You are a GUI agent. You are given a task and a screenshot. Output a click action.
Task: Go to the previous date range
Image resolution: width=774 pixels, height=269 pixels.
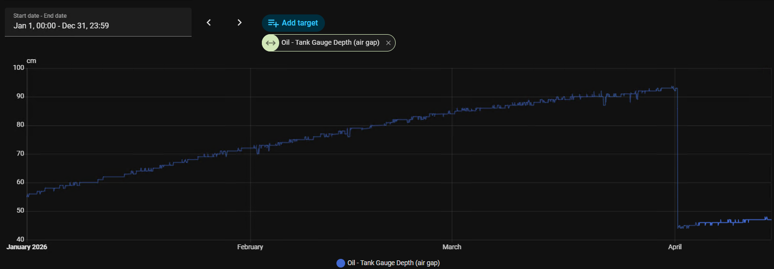tap(208, 23)
